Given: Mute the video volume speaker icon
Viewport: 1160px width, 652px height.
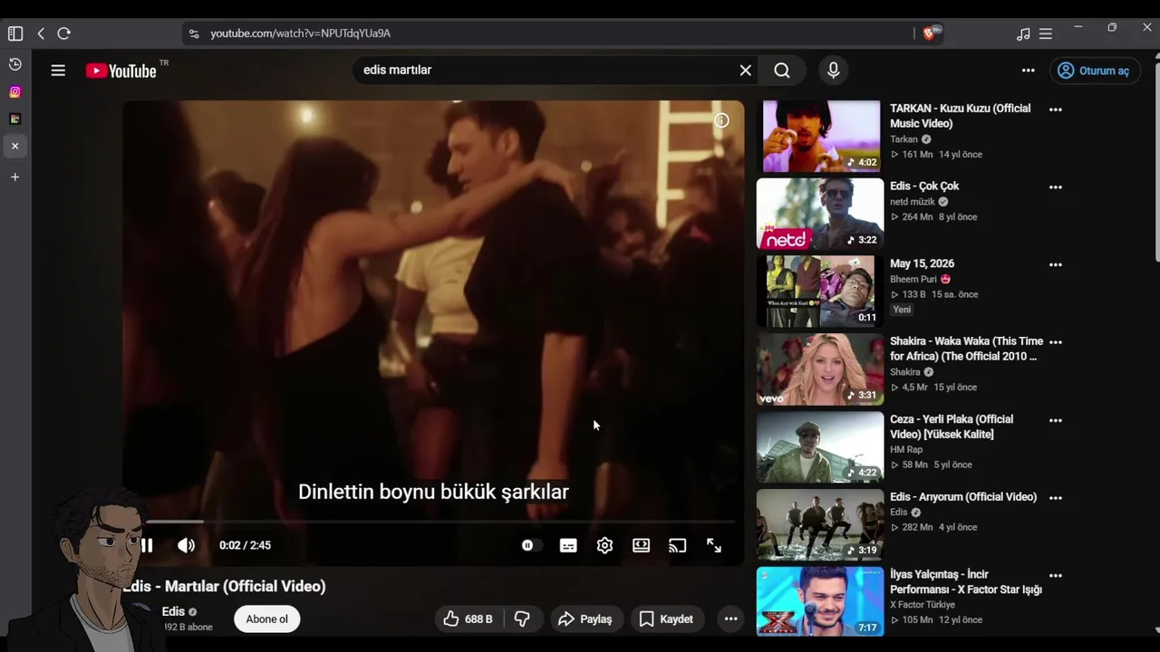Looking at the screenshot, I should click(x=186, y=545).
